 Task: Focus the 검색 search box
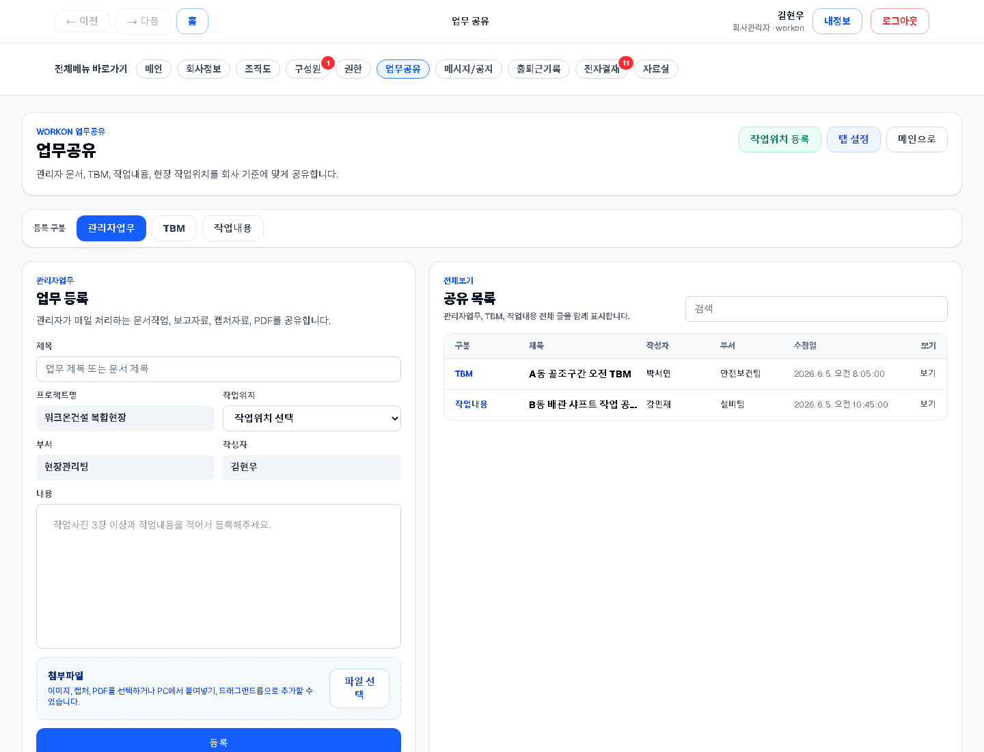[x=817, y=309]
